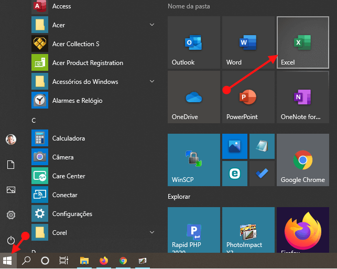Open Settings gear in the sidebar

click(x=11, y=215)
